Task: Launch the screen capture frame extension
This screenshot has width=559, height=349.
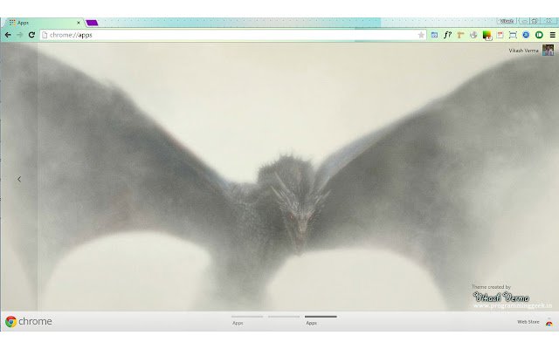Action: (513, 35)
